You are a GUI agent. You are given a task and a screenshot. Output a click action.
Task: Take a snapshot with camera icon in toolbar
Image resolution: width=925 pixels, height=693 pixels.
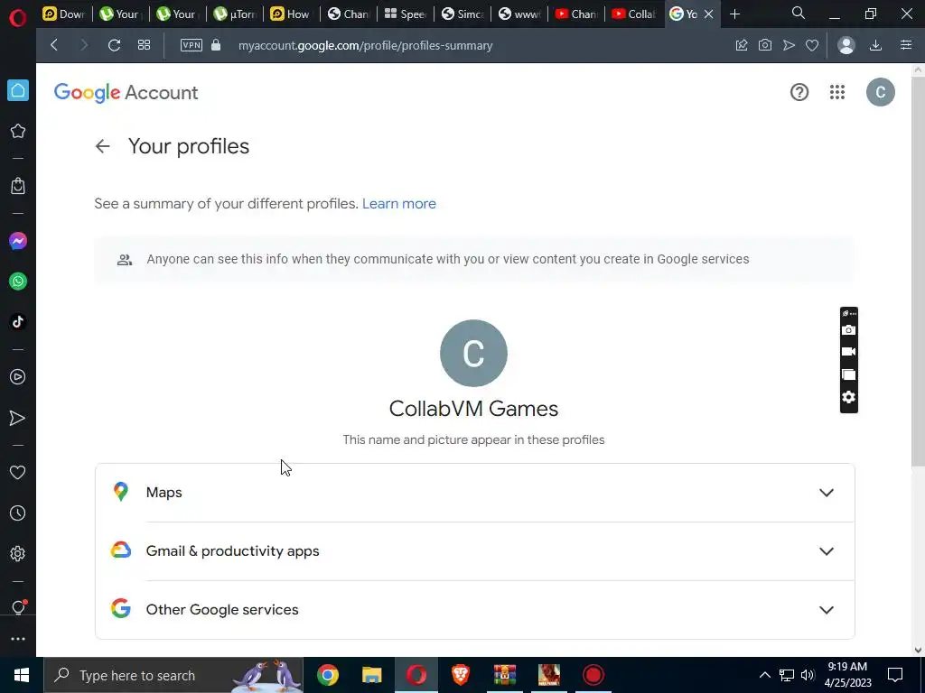[765, 45]
